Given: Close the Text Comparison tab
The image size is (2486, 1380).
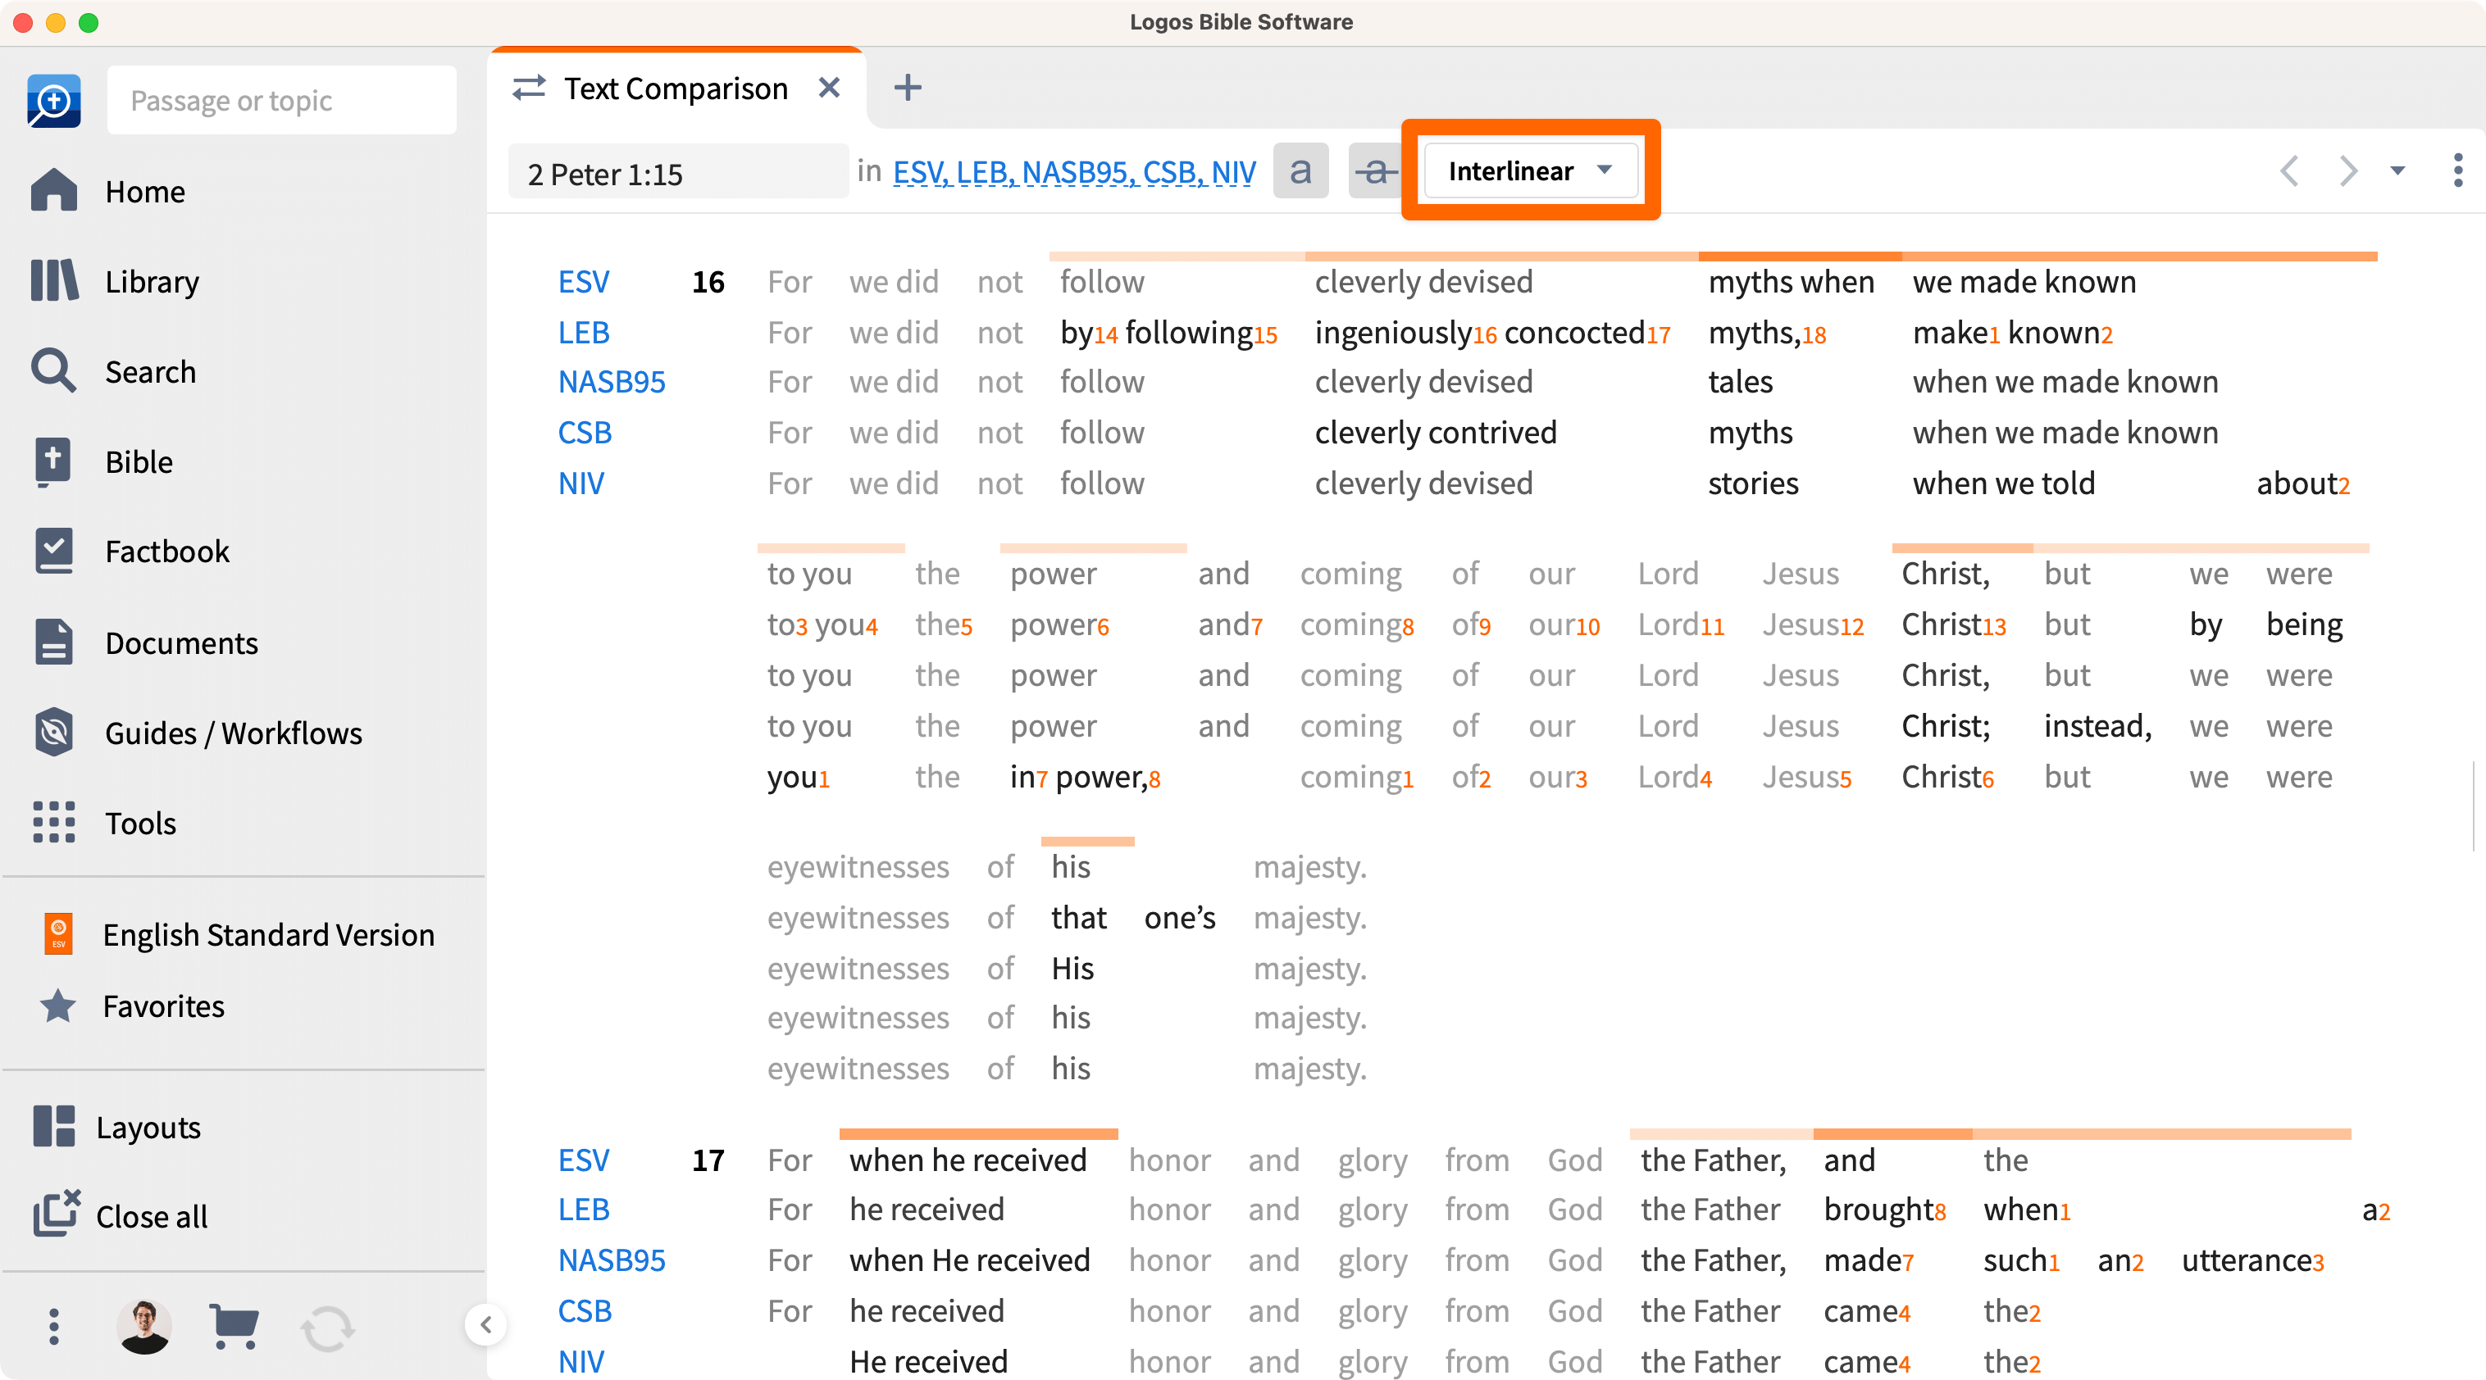Looking at the screenshot, I should coord(829,88).
